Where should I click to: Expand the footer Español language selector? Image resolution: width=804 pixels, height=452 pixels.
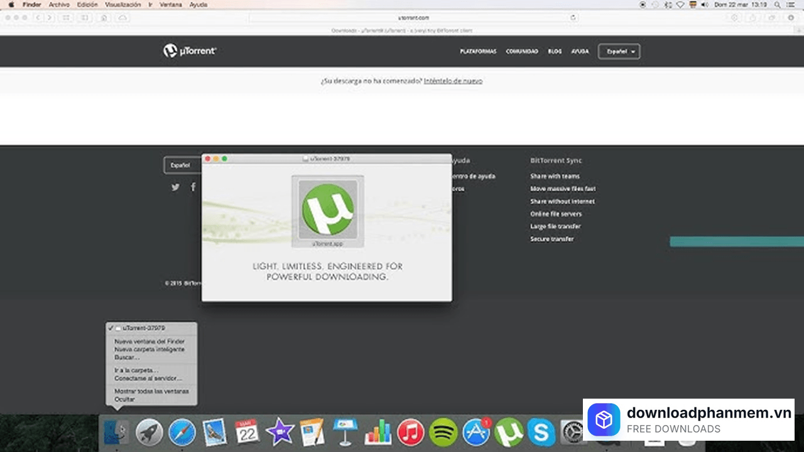181,164
